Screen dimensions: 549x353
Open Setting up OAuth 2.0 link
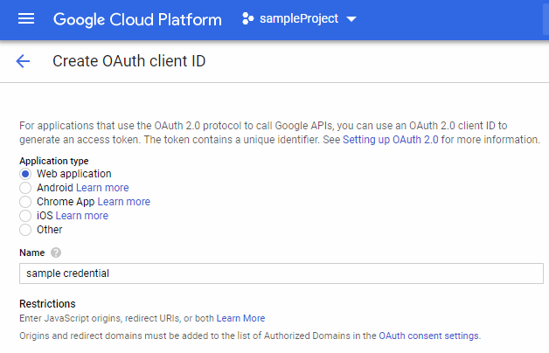[391, 140]
